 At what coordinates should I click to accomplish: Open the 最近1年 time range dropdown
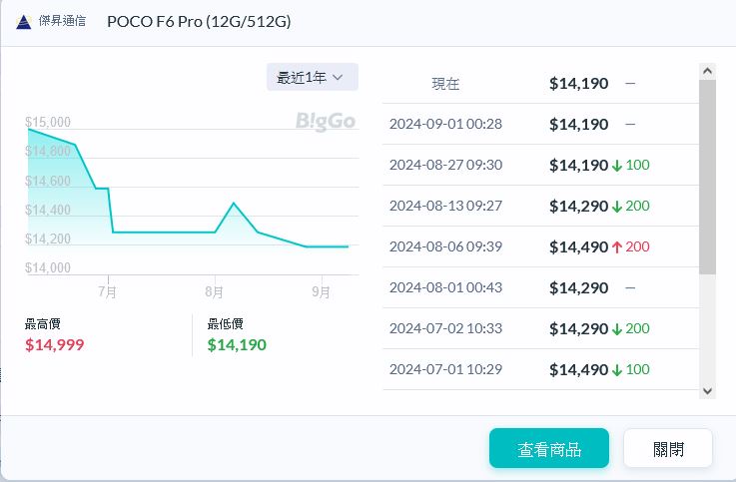(312, 77)
